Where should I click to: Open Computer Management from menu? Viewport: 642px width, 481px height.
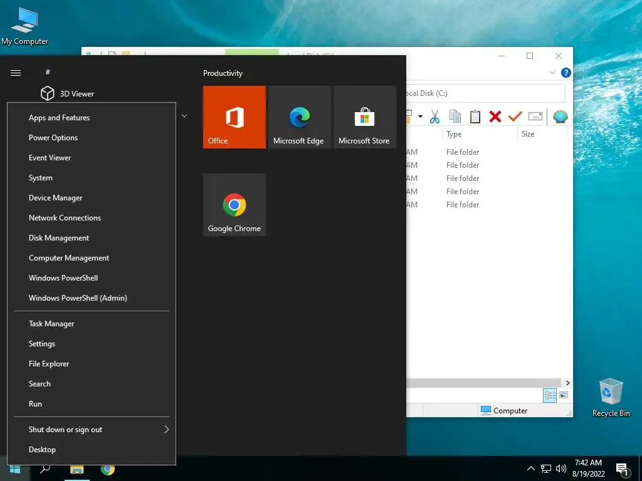[92, 258]
